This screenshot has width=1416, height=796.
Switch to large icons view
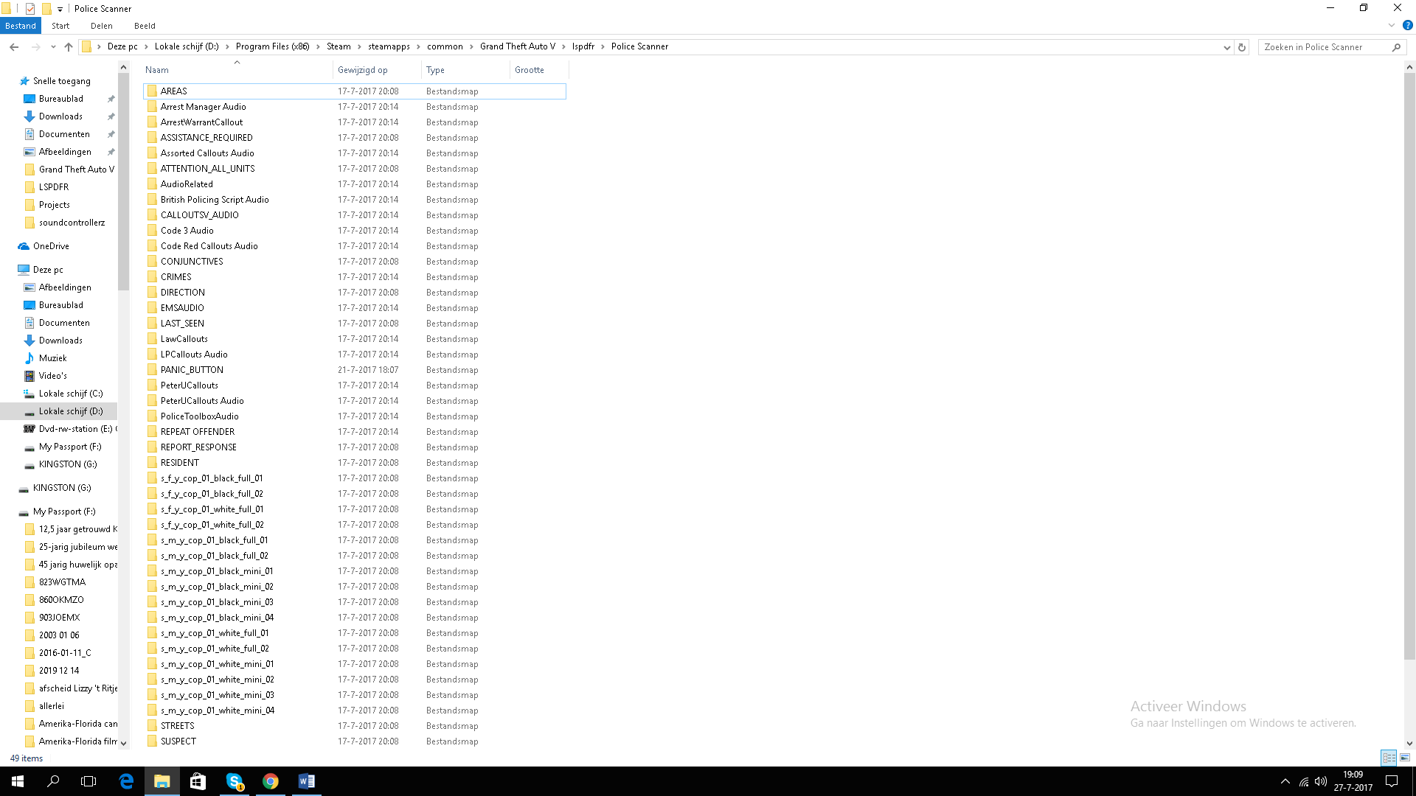1405,758
